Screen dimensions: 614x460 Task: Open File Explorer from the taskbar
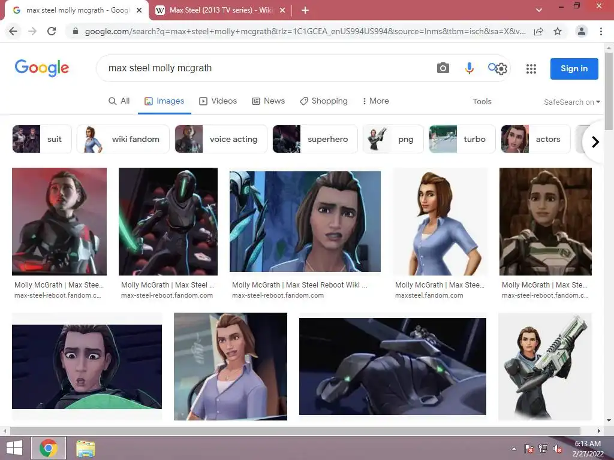[85, 448]
